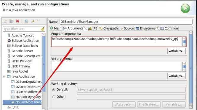Collapse the Java Application tree node
The width and height of the screenshot is (197, 110).
[x=4, y=76]
